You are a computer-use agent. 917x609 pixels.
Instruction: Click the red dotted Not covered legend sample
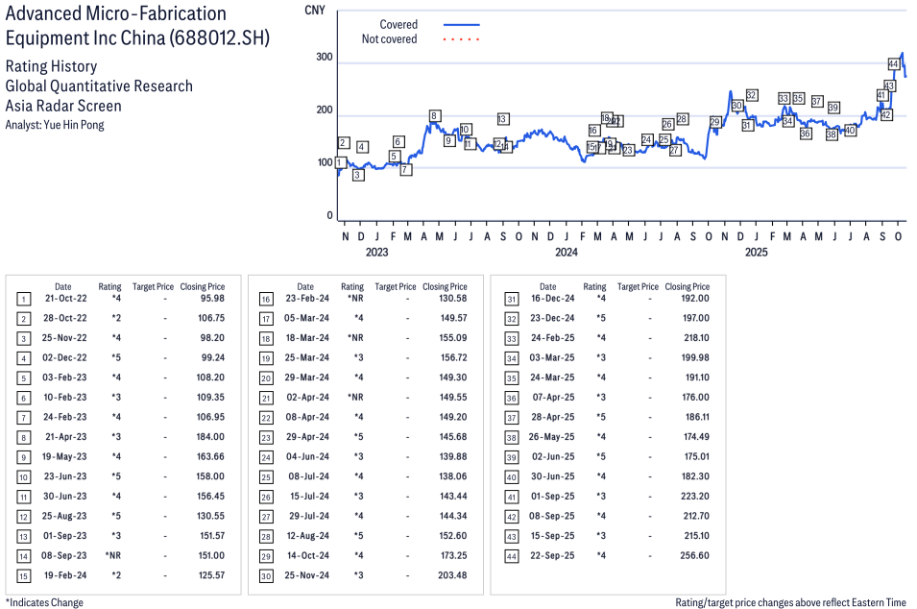(462, 39)
